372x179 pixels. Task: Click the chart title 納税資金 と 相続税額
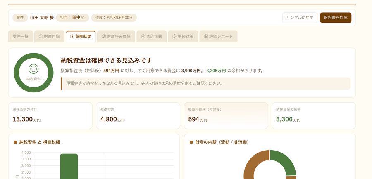coord(40,142)
